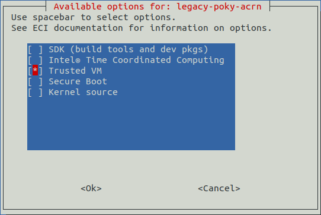Pick the 'Kernel source' option text
The image size is (321, 215).
click(83, 92)
